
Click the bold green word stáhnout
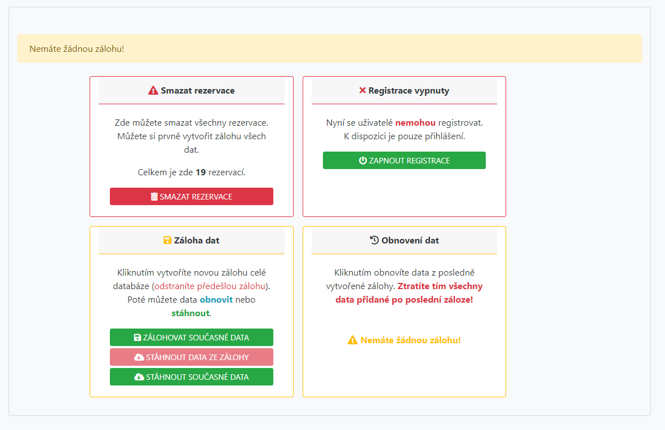coord(190,313)
